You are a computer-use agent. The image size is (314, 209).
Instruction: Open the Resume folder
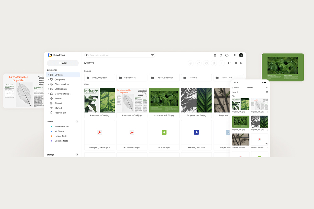coord(196,78)
